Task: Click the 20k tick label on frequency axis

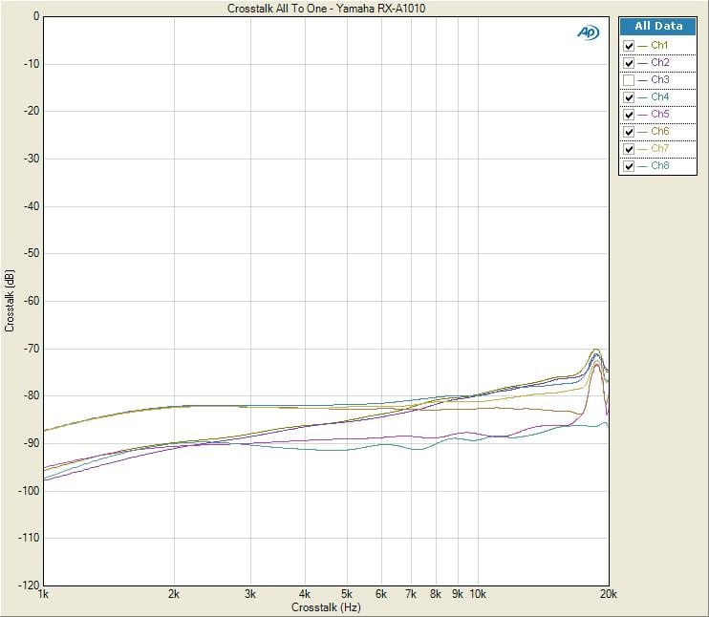Action: coord(608,594)
